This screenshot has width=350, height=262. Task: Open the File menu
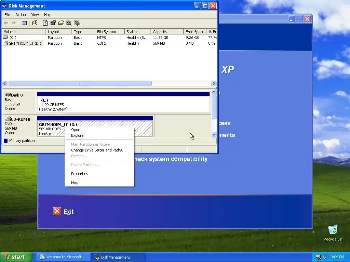[x=7, y=15]
